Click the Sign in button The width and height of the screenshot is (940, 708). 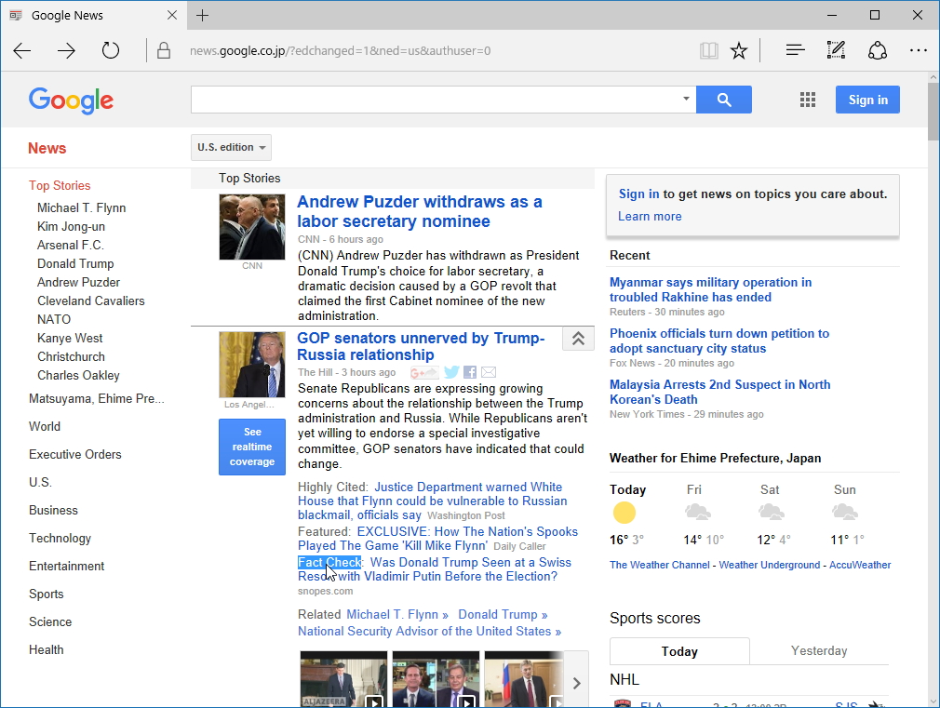pos(866,100)
